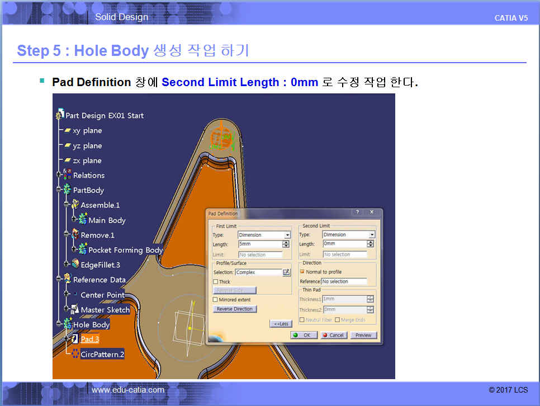
Task: Collapse the PartBody tree node
Action: (x=59, y=190)
